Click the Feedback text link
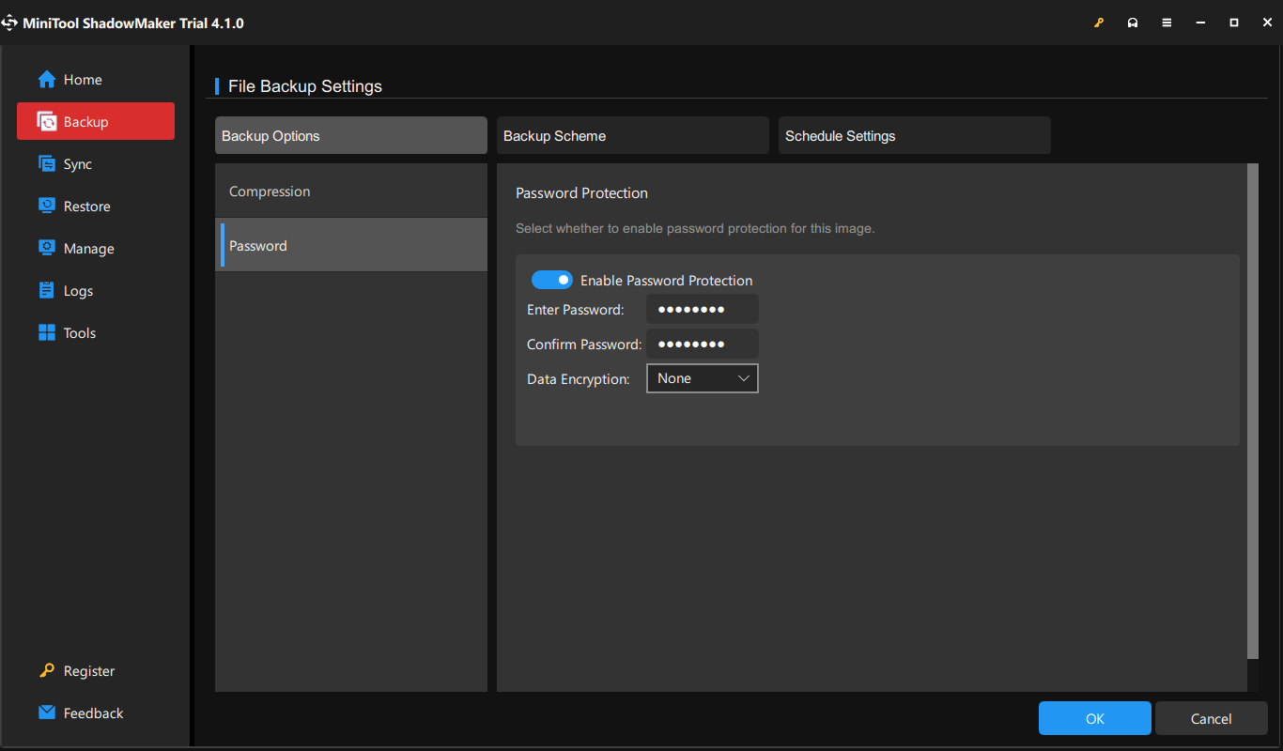 pyautogui.click(x=93, y=713)
